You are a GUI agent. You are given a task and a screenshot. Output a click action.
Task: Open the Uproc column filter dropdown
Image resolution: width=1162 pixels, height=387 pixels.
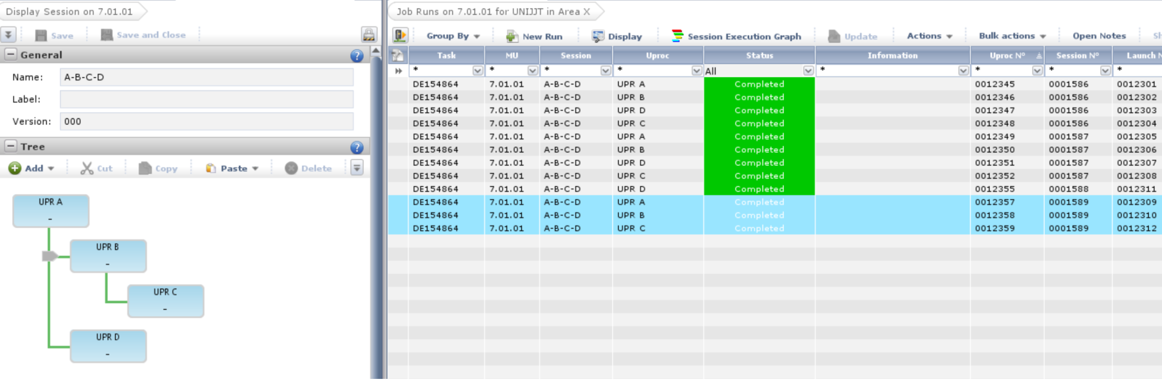tap(696, 71)
